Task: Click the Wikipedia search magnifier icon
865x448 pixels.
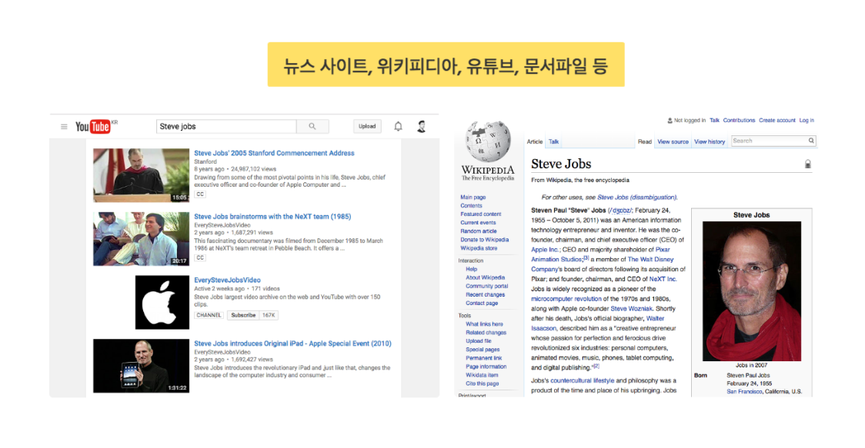Action: (811, 141)
